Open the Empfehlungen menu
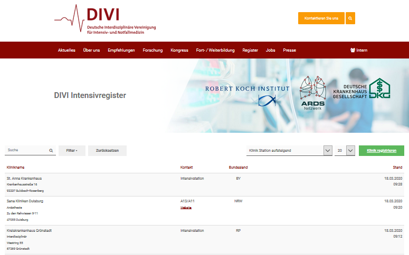 point(121,50)
